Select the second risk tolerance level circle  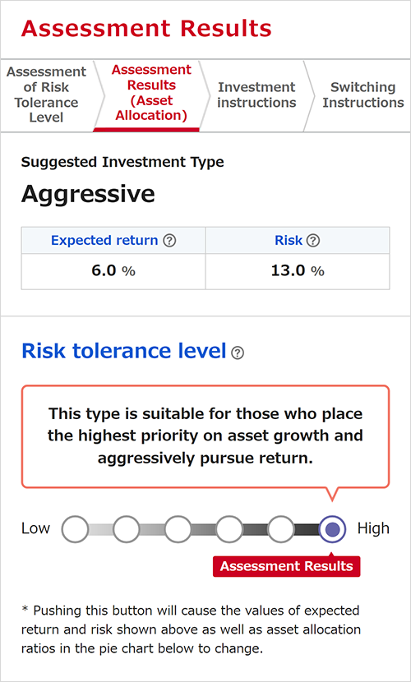(126, 529)
